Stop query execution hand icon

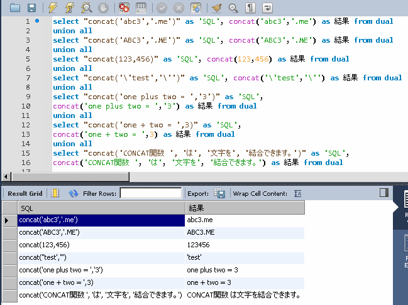pyautogui.click(x=103, y=8)
